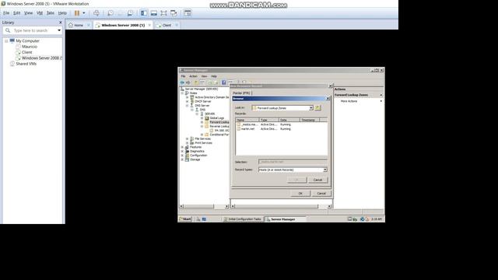This screenshot has height=280, width=498.
Task: Open the VM menu
Action: coord(40,13)
